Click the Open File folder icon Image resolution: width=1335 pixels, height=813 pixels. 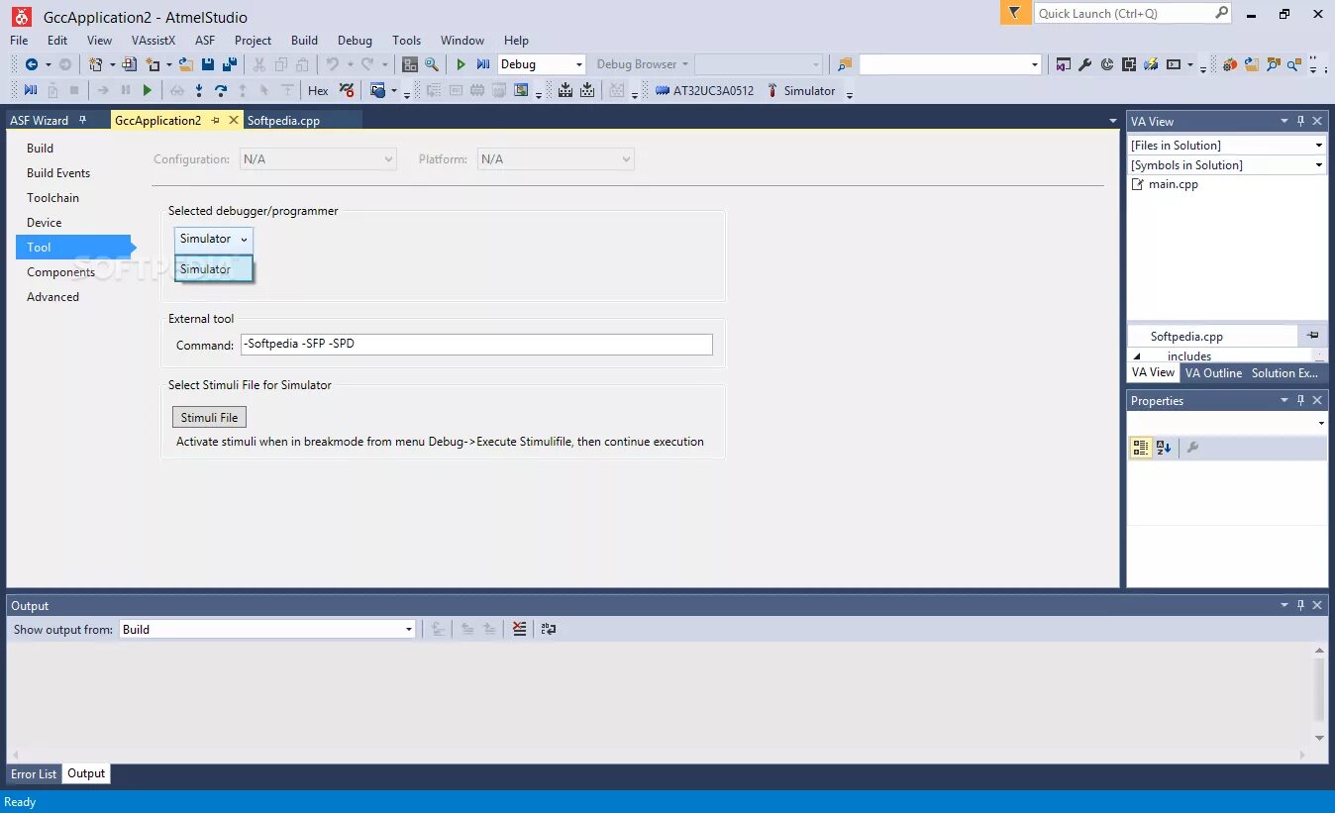tap(185, 64)
